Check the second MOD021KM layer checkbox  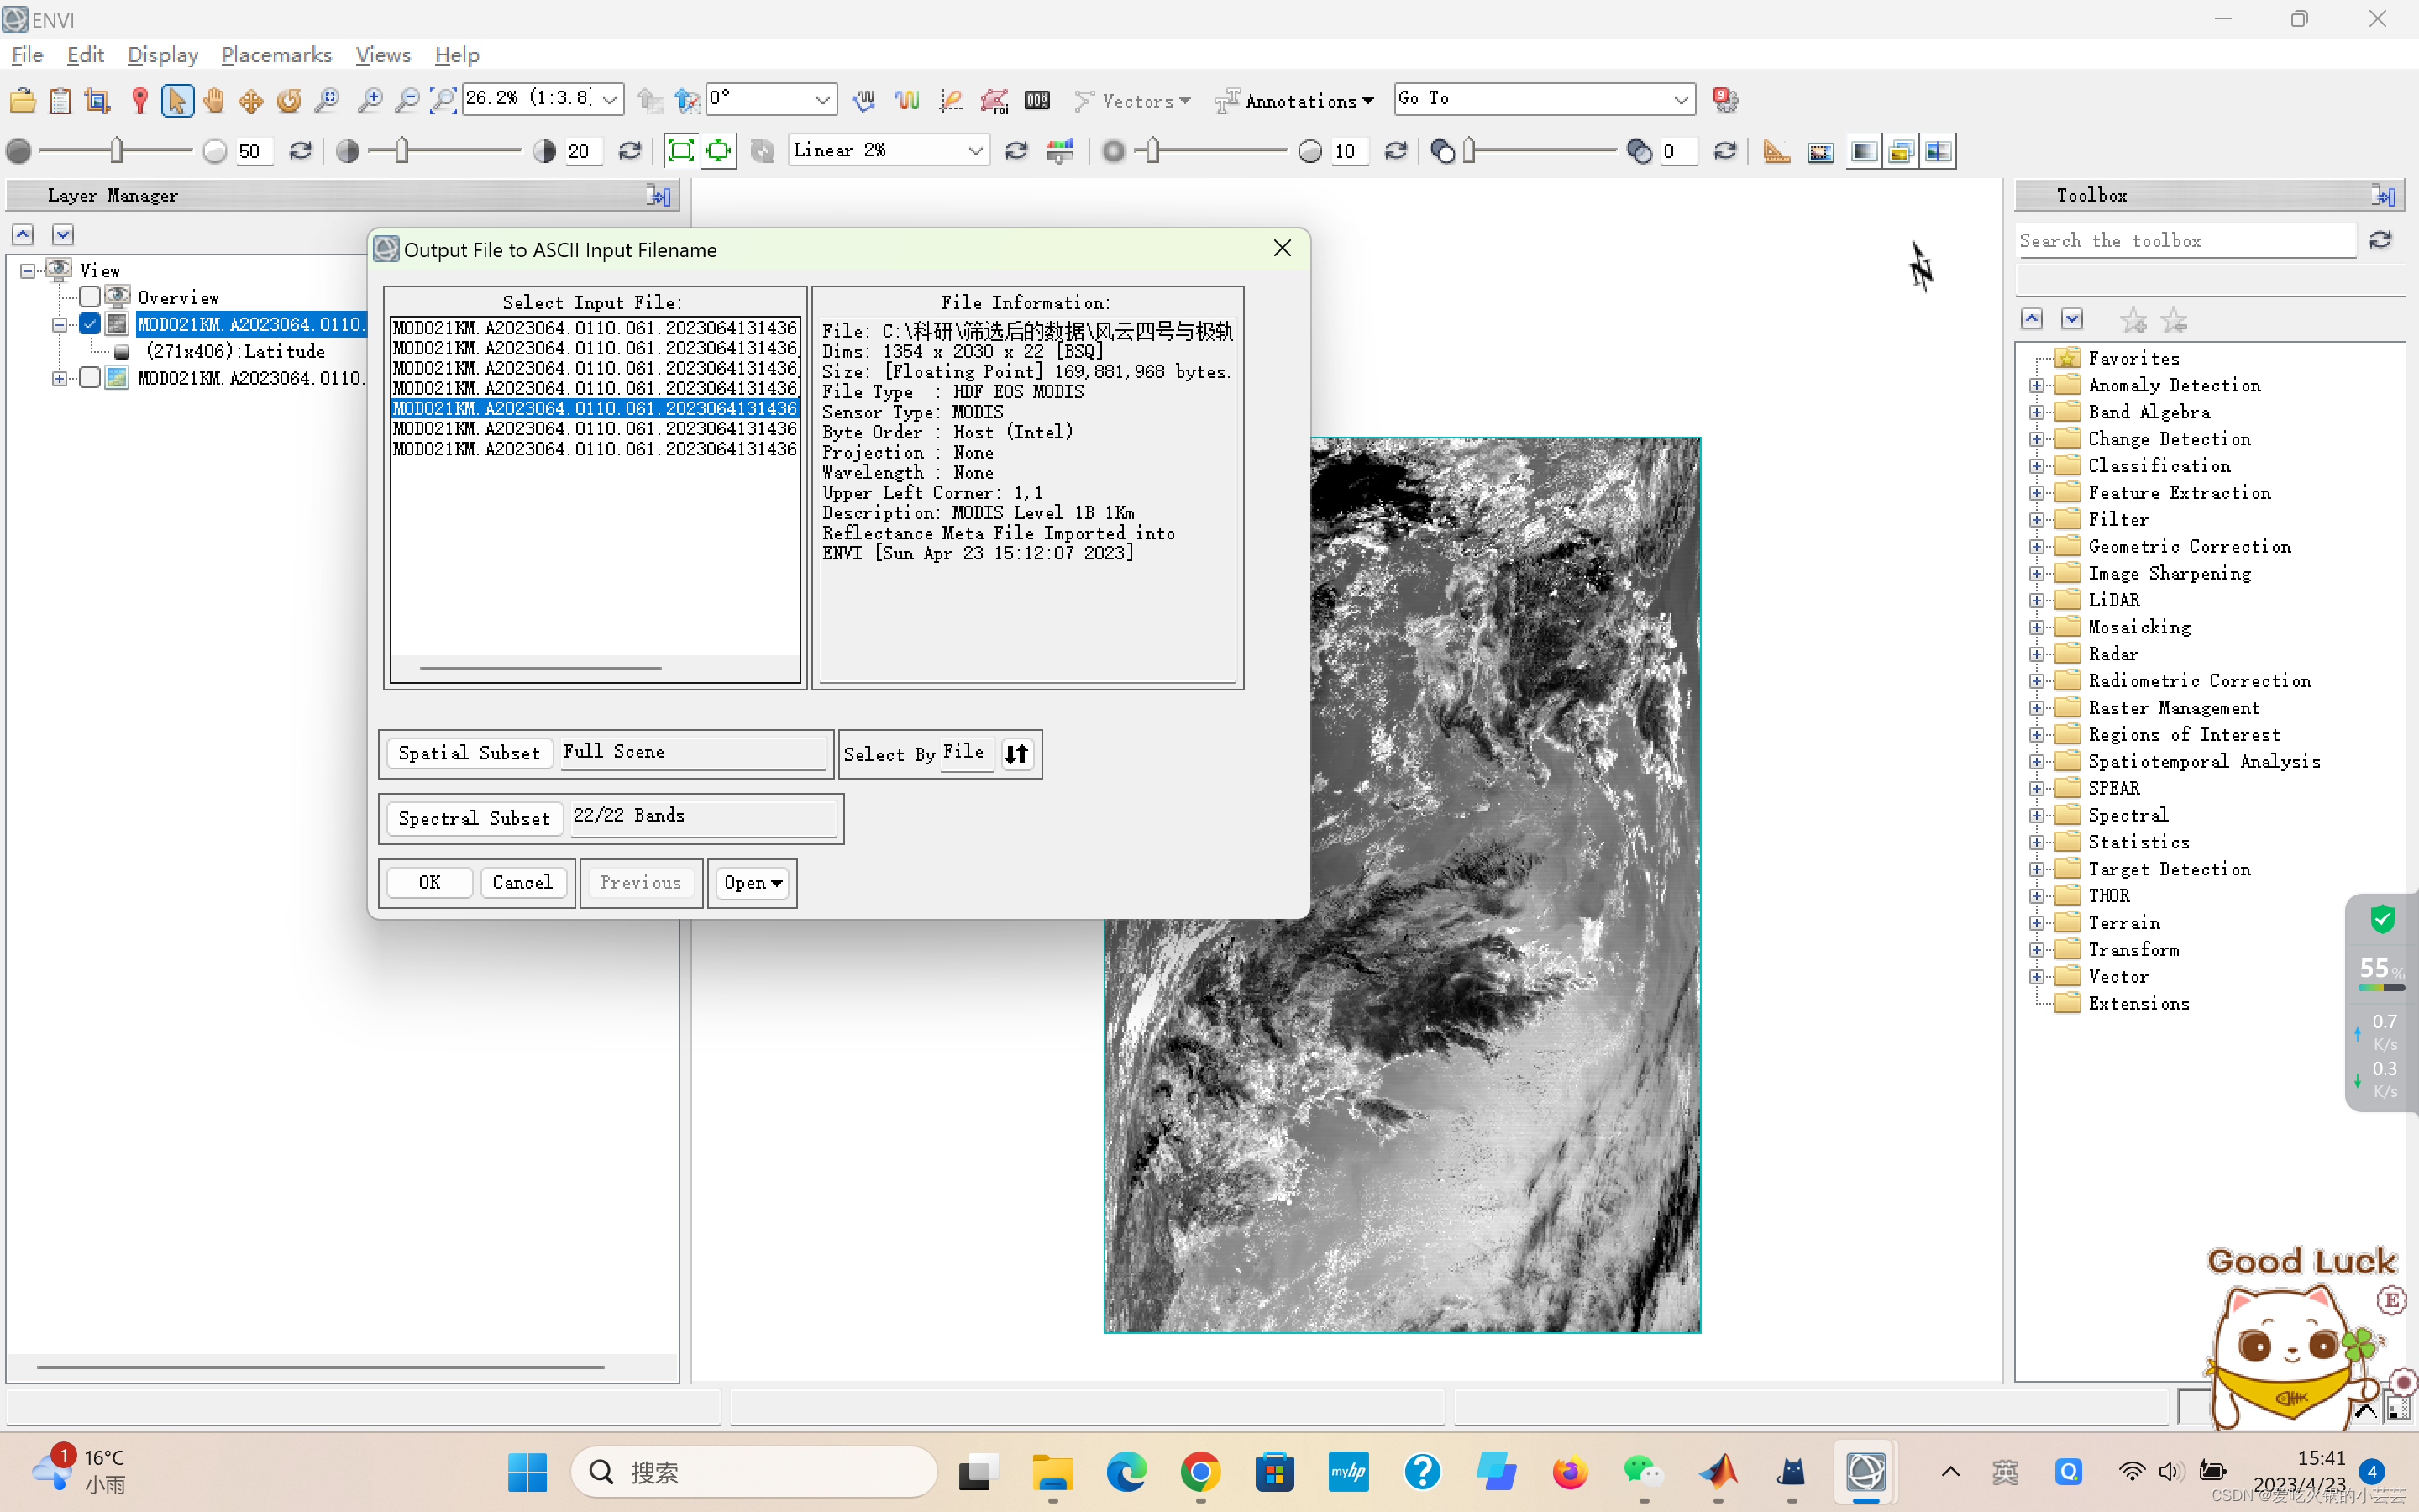(90, 378)
